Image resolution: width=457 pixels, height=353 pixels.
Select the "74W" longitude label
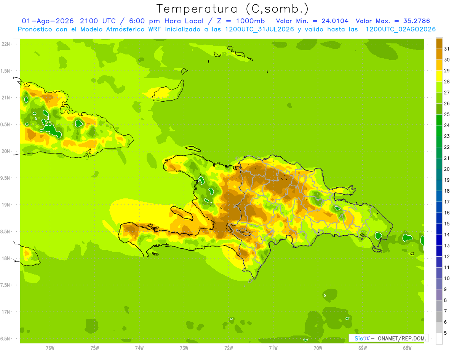pyautogui.click(x=139, y=348)
